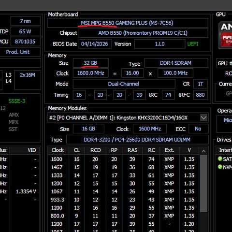Click the RCD column header
232x232 pixels.
click(95, 150)
